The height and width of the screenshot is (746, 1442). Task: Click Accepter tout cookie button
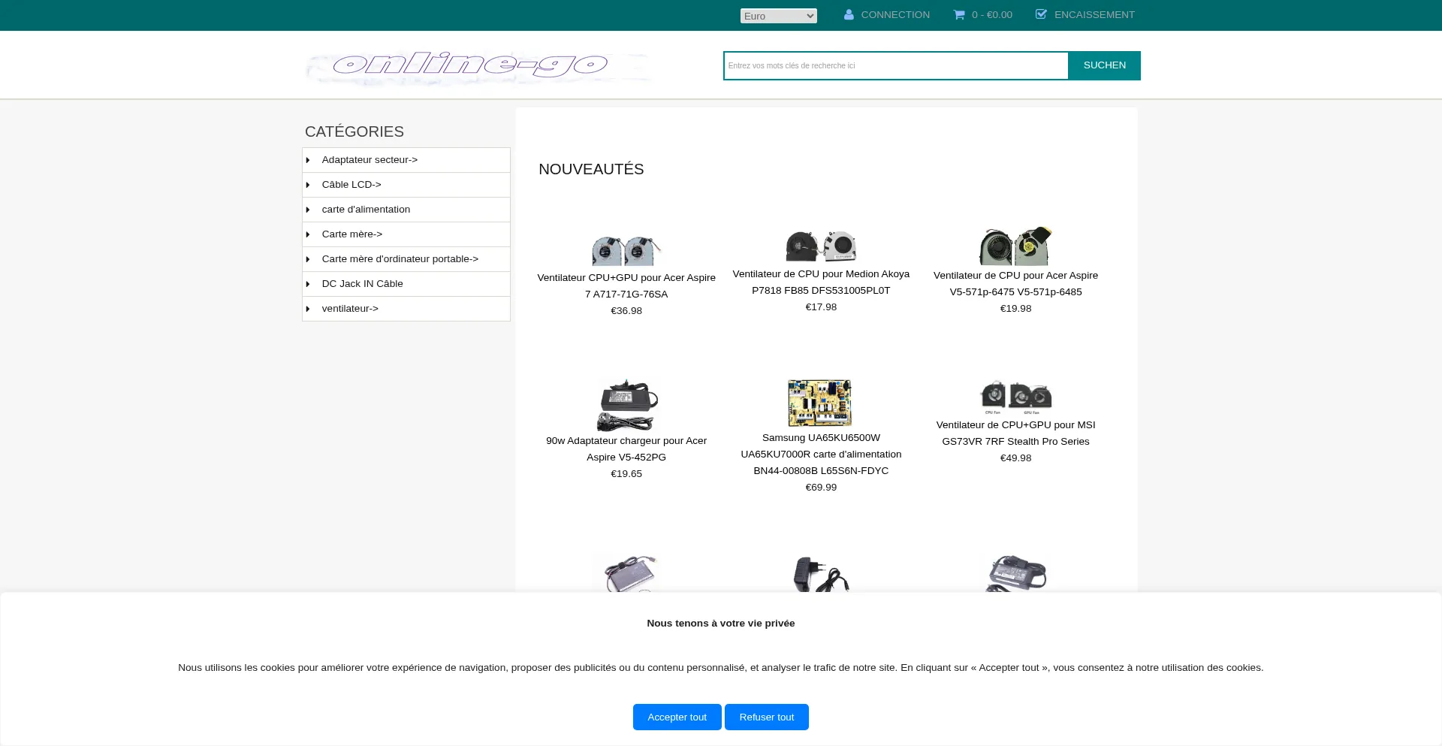(x=677, y=717)
